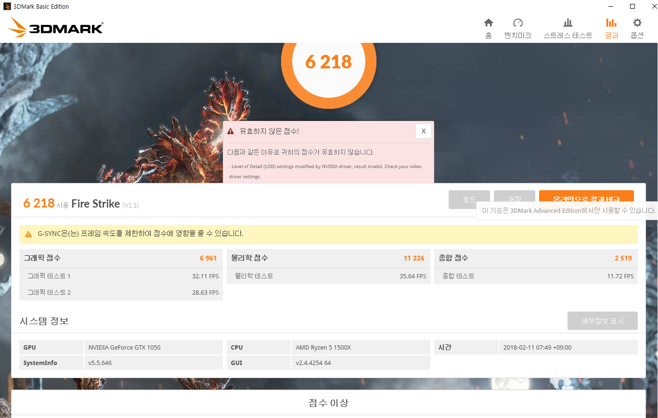The width and height of the screenshot is (658, 418).
Task: Click the 3DMark logo in the header
Action: pos(56,27)
